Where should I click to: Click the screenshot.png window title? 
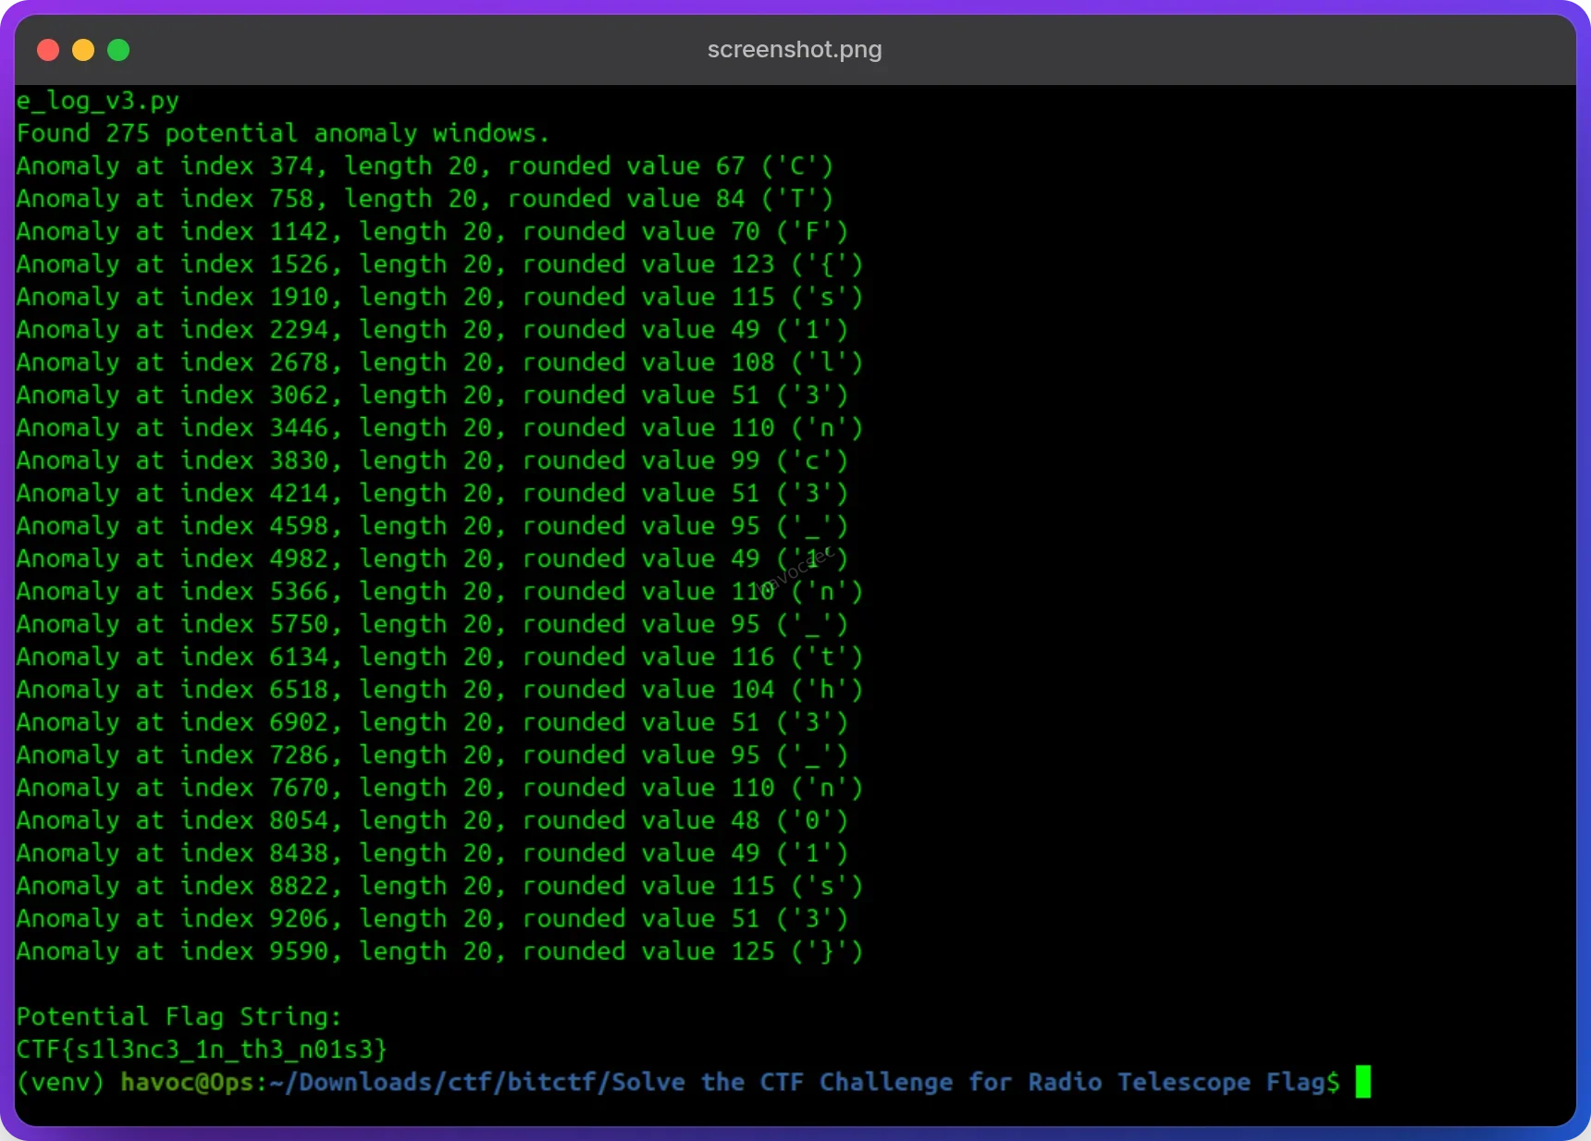pyautogui.click(x=794, y=50)
